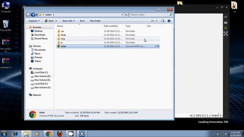Expand the view options dropdown arrow
Screen dimensions: 244x137
(x=157, y=21)
